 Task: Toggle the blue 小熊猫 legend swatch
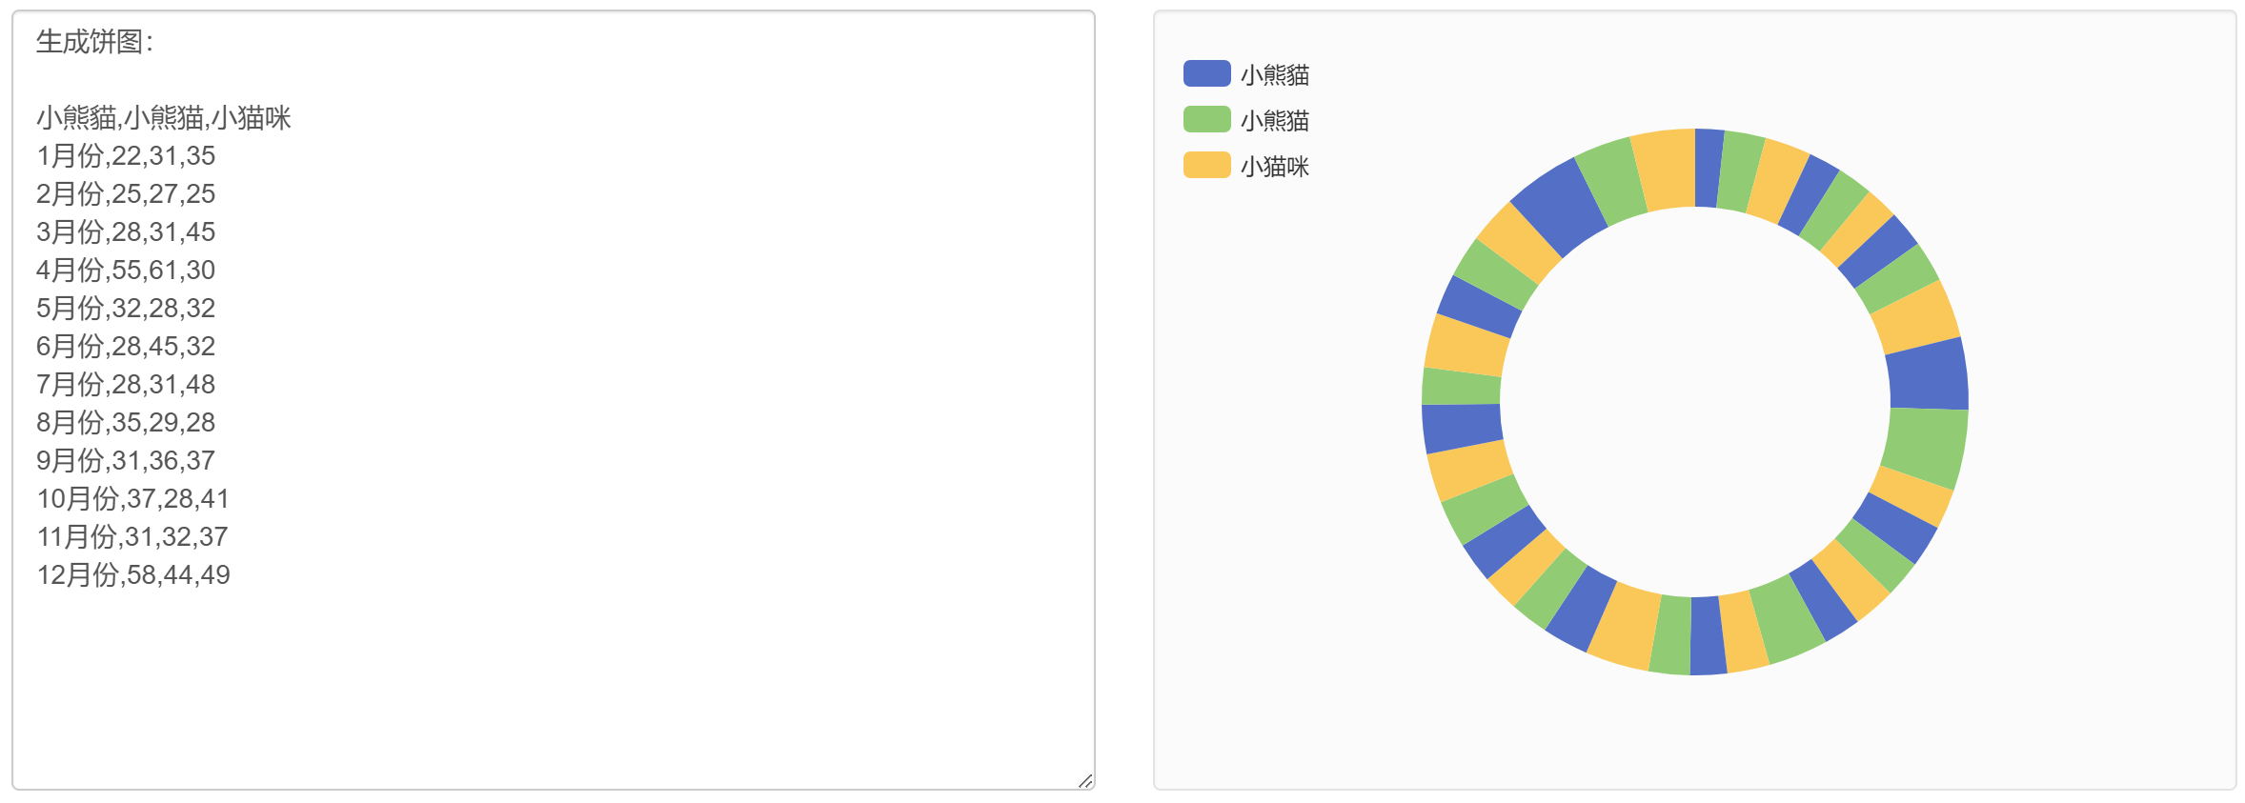point(1206,73)
